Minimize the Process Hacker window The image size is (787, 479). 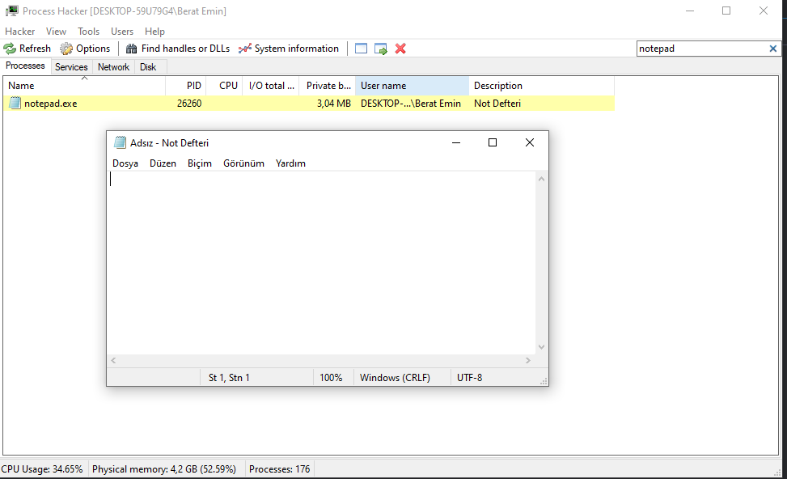click(690, 11)
